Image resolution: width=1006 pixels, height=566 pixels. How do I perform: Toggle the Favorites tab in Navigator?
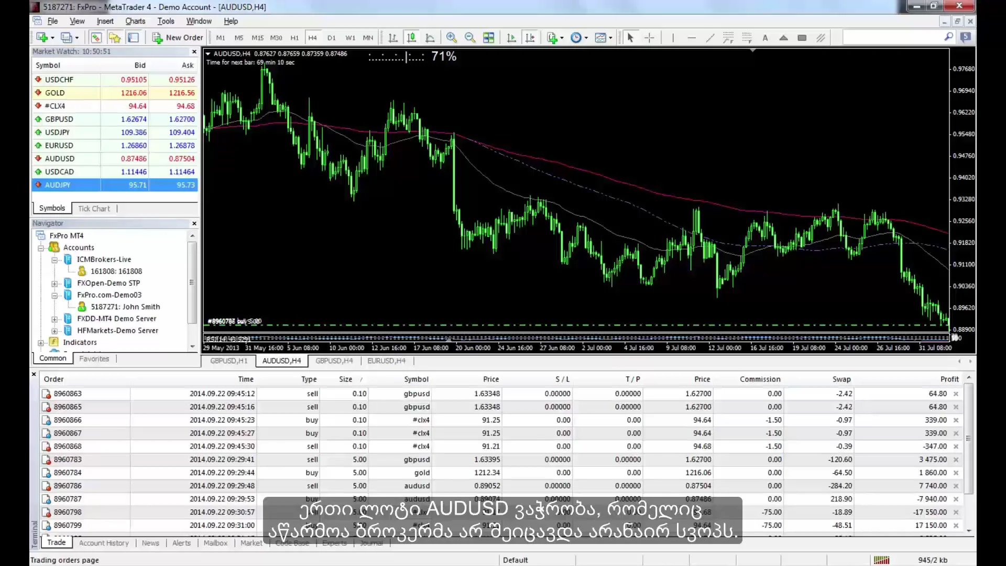94,358
